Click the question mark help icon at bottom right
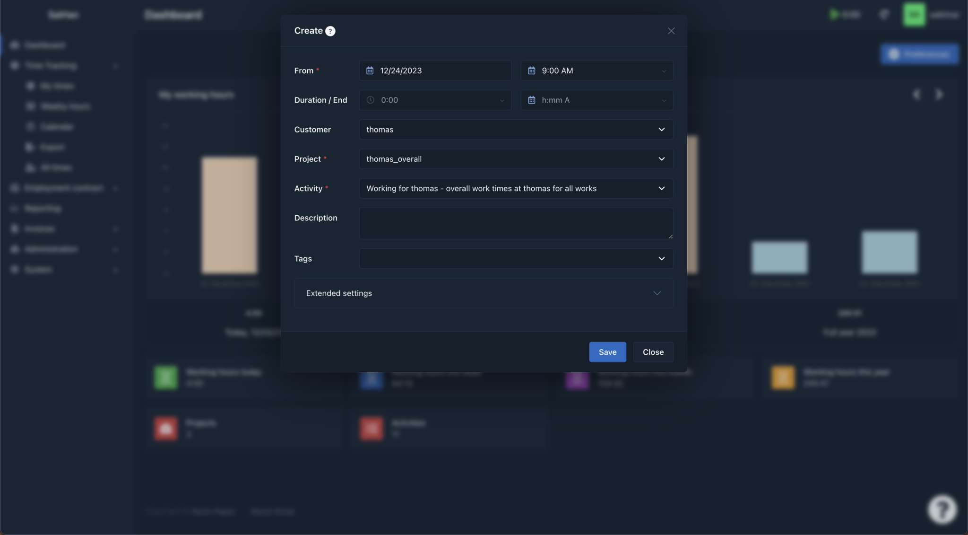Screen dimensions: 968x535 (941, 509)
